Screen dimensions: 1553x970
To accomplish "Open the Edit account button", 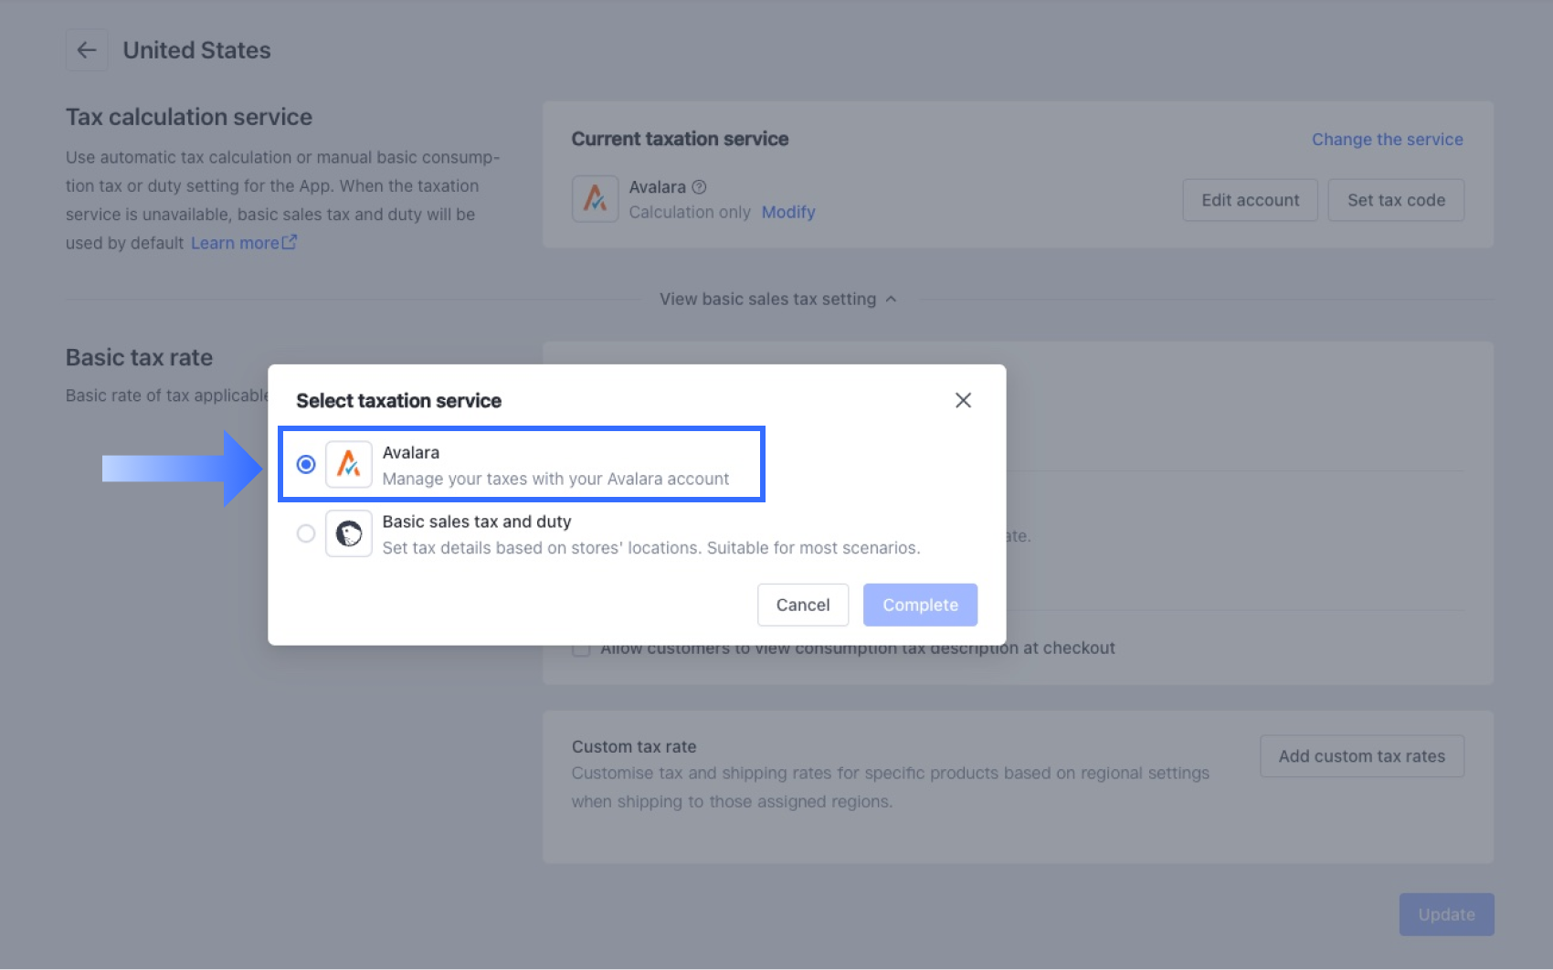I will pyautogui.click(x=1250, y=200).
